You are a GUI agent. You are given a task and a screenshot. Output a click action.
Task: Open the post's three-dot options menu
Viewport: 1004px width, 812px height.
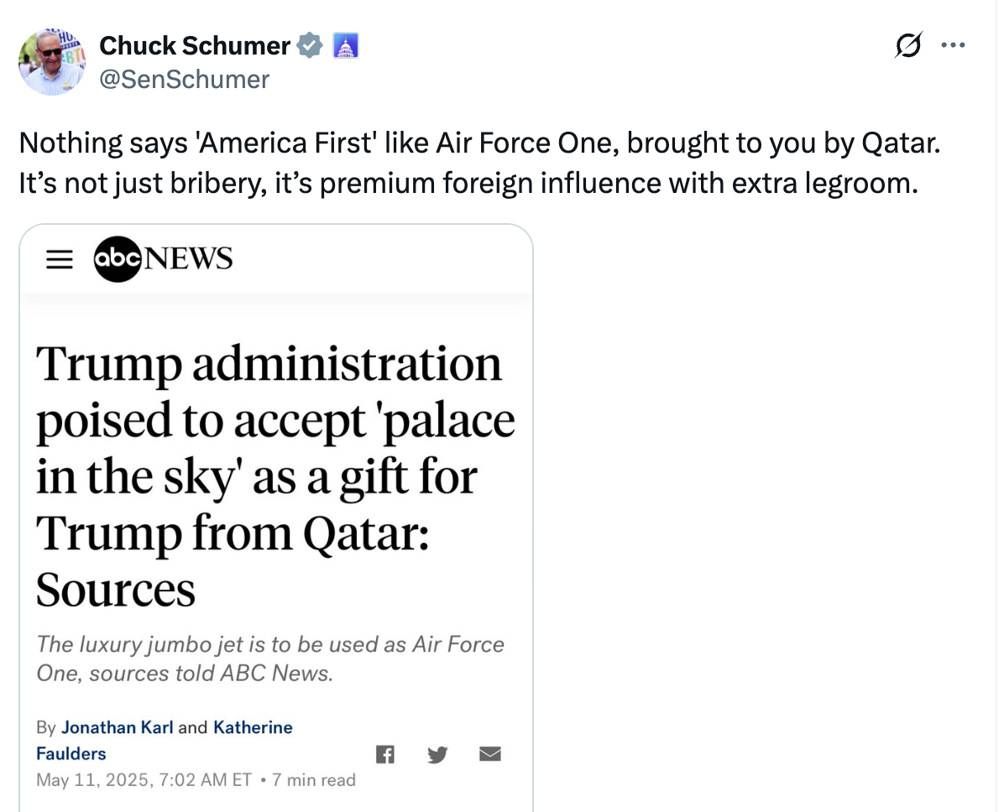click(953, 46)
